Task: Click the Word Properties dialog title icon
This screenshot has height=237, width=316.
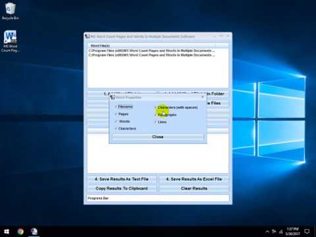Action: [113, 97]
